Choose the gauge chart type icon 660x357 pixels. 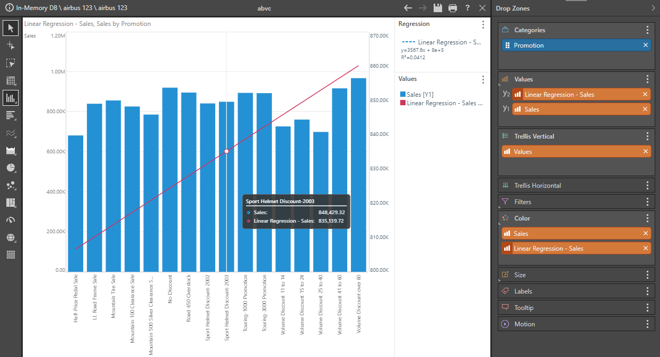tap(11, 220)
